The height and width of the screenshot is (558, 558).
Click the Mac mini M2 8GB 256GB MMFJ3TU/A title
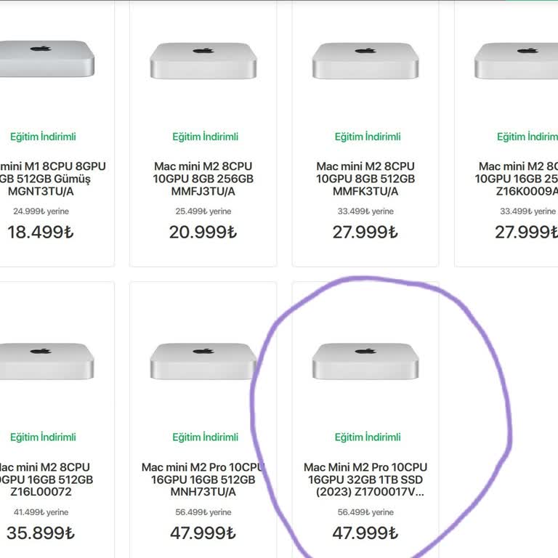click(203, 179)
